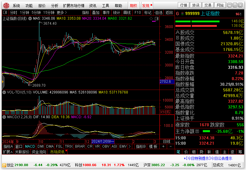The width and height of the screenshot is (246, 170).
Task: Click the 资讯 button at top right
Action: point(196,5)
